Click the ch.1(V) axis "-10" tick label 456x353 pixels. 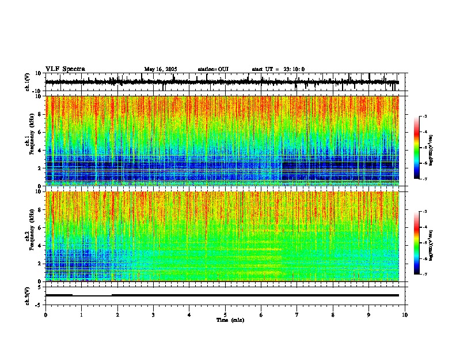[37, 91]
